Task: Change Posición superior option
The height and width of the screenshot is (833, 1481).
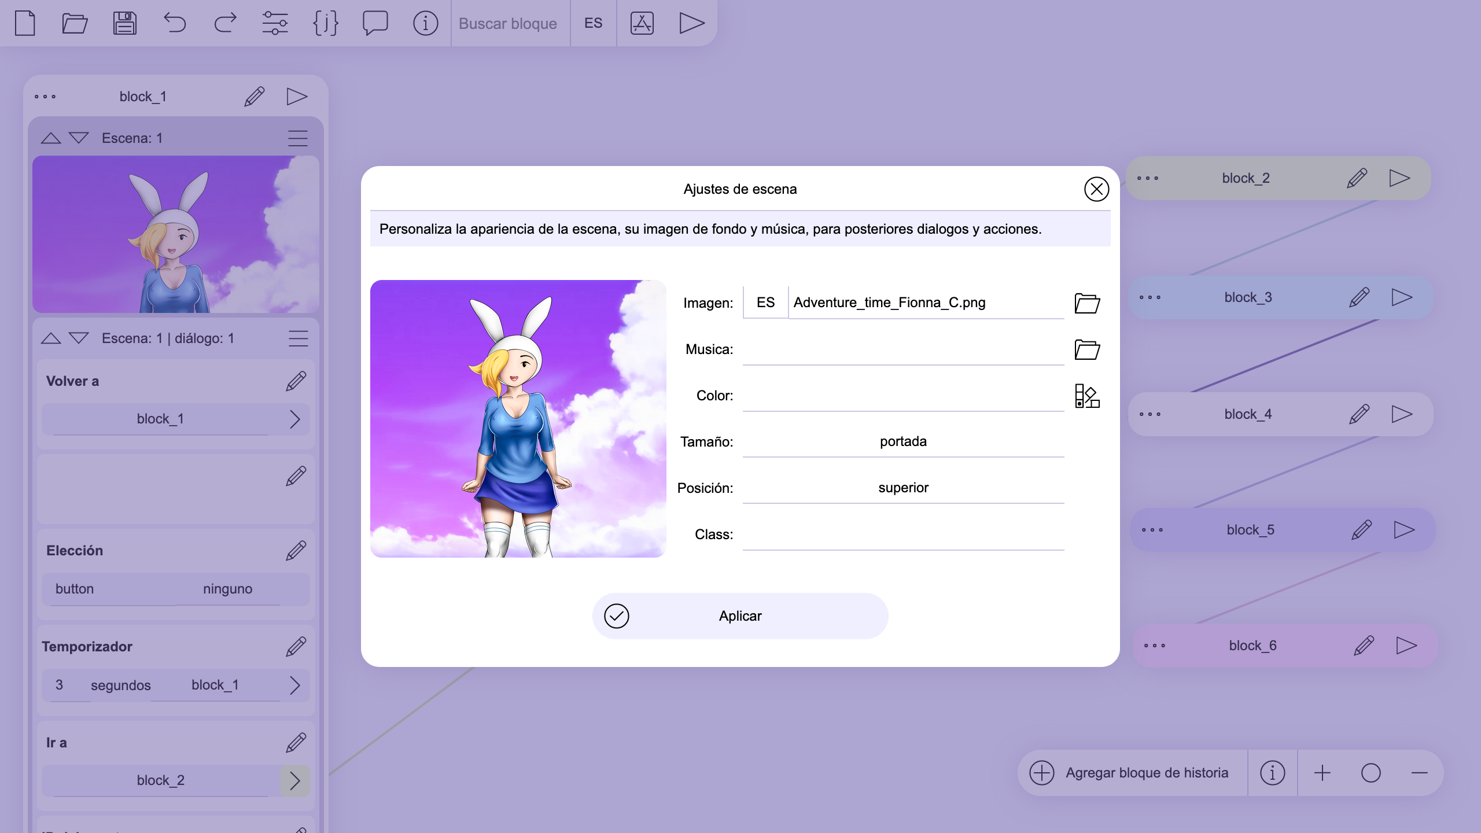Action: pos(903,488)
